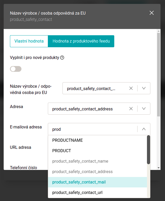Close the product_safety_contact dialog

(x=152, y=13)
